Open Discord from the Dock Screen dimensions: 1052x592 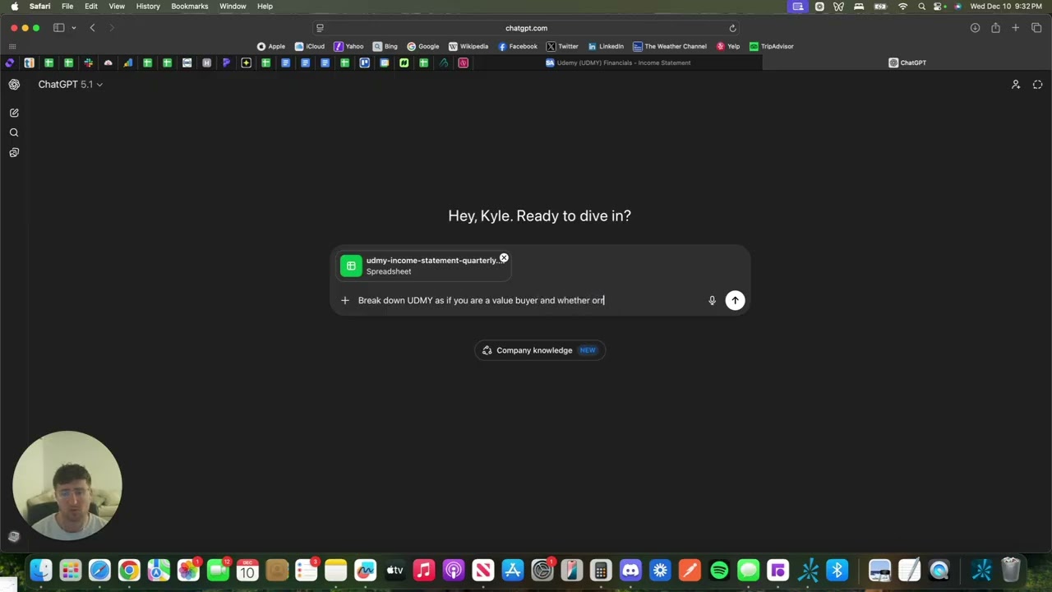click(x=630, y=570)
